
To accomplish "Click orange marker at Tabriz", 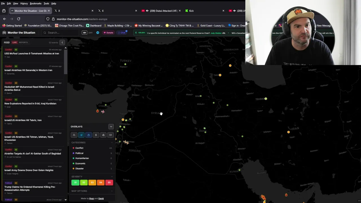I will [220, 75].
